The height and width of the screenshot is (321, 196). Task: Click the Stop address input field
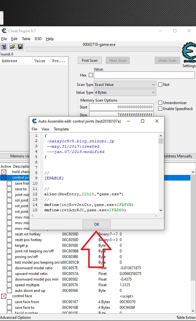122,114
